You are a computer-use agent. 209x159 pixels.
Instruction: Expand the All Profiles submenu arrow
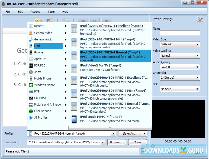pyautogui.click(x=65, y=118)
